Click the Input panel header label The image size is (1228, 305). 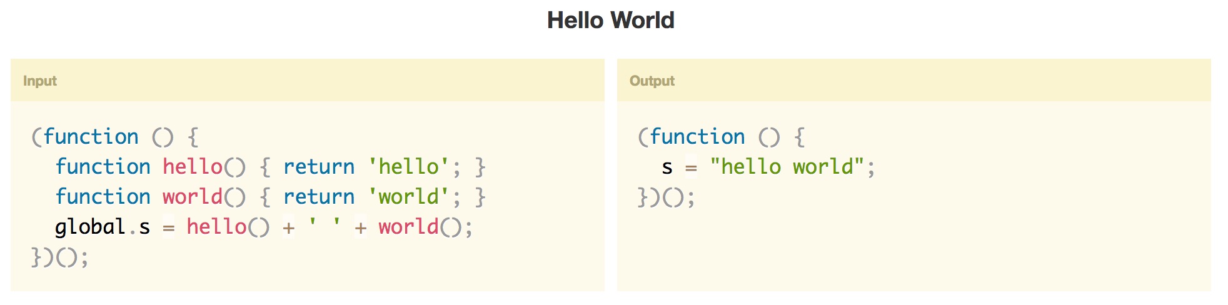click(x=40, y=81)
